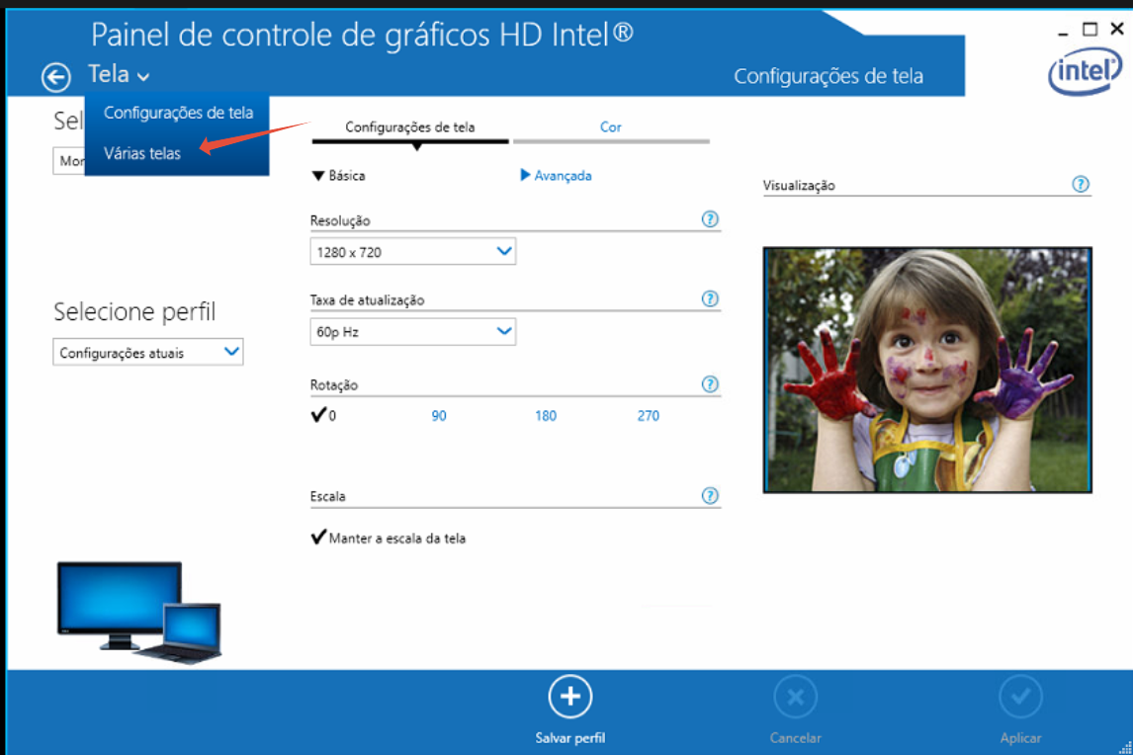Collapse the Básica section
Viewport: 1133px width, 755px height.
(x=338, y=176)
